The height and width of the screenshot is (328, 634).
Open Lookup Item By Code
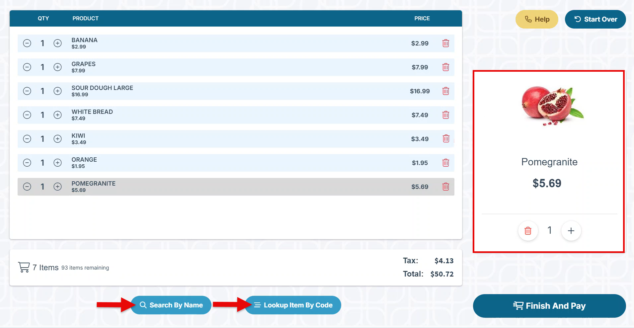pos(293,305)
